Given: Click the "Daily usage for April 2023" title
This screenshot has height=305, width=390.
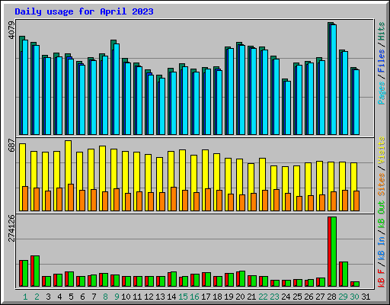Looking at the screenshot, I should (84, 11).
